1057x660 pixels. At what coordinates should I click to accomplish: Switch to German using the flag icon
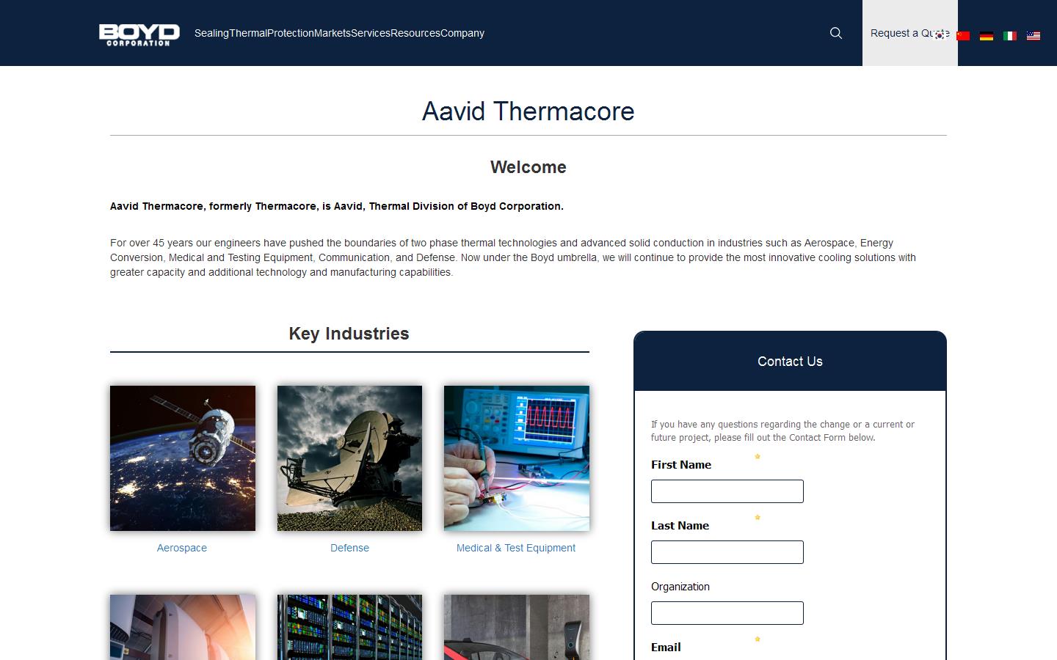pos(987,35)
